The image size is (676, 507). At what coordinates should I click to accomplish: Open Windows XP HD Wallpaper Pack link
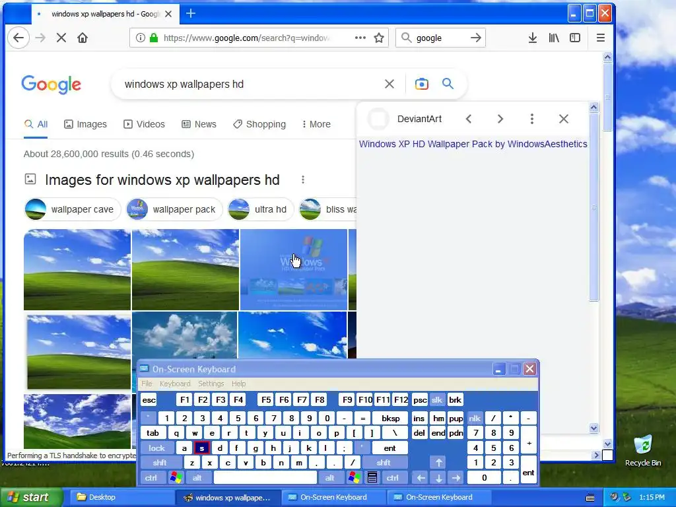pos(473,144)
